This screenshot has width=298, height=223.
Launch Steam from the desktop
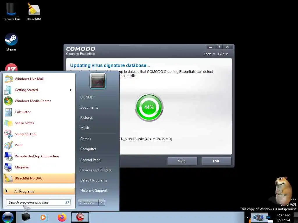point(11,42)
